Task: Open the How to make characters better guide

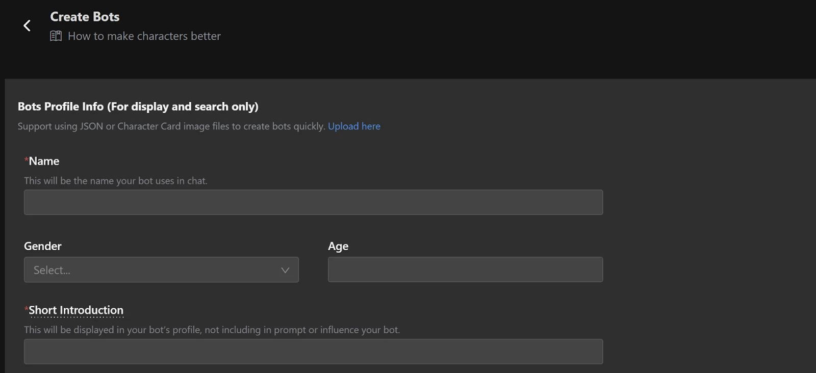Action: click(x=144, y=36)
